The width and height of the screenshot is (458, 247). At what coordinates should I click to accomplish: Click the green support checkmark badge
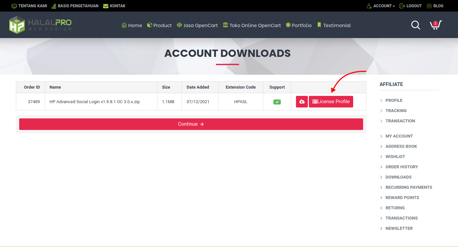pos(277,102)
